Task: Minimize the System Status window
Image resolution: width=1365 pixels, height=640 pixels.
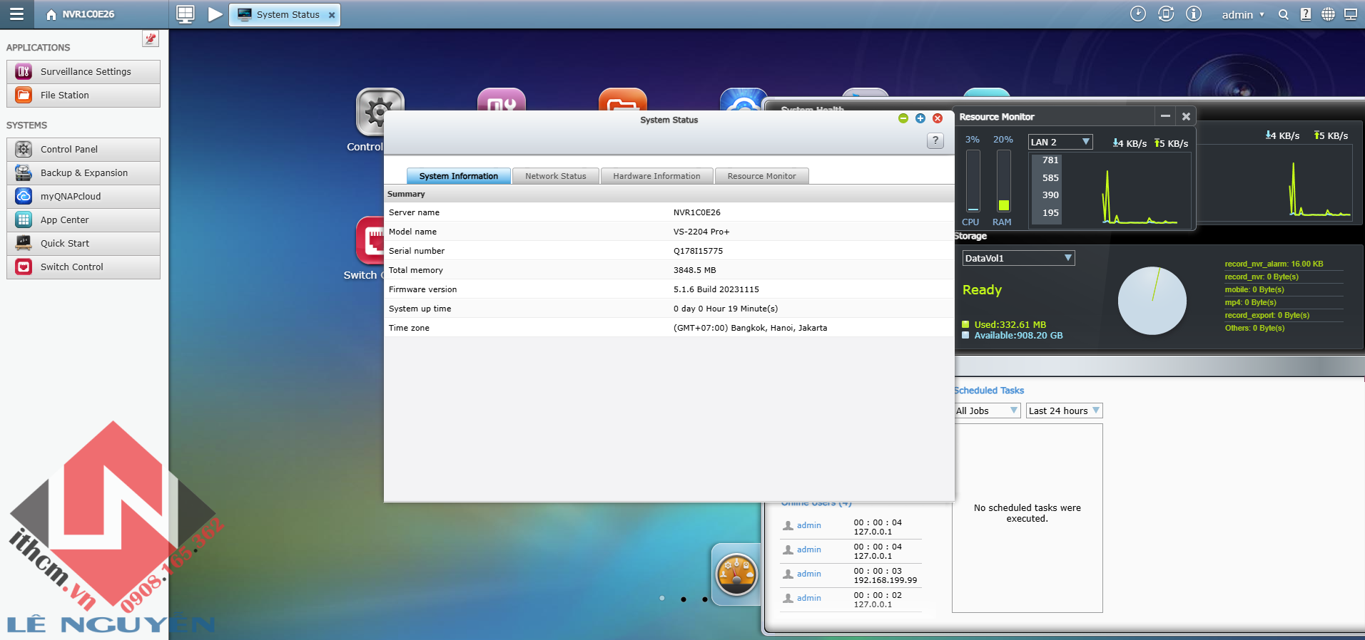Action: point(903,118)
